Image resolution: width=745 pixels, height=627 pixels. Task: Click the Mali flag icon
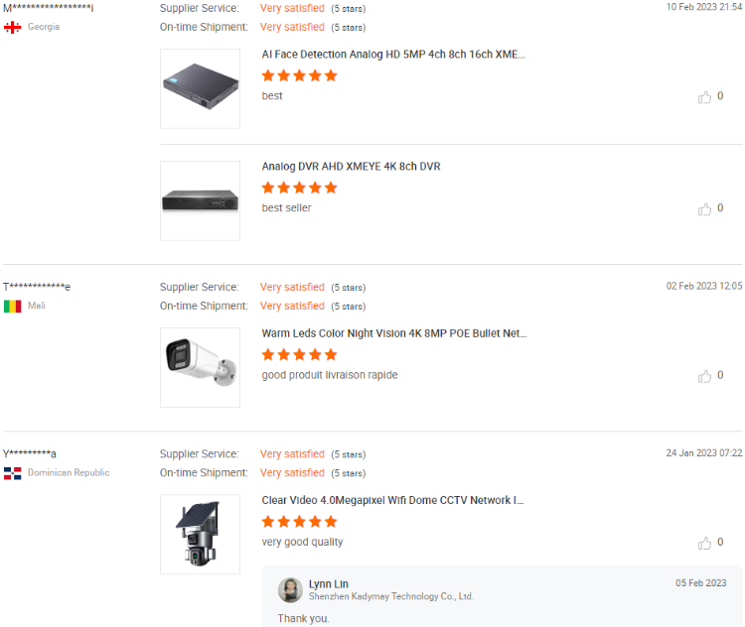pyautogui.click(x=13, y=307)
